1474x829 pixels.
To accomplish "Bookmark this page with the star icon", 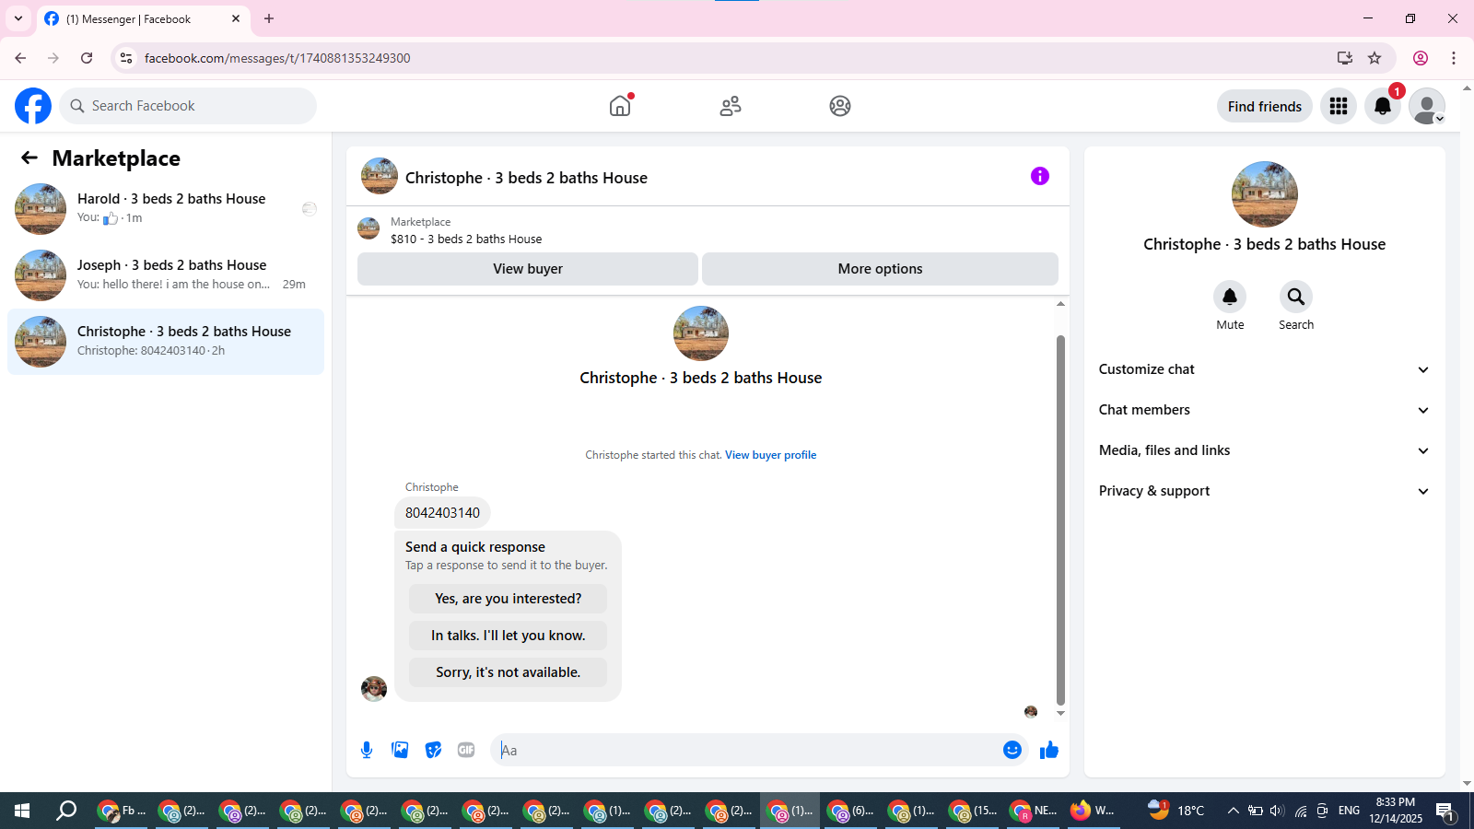I will click(1375, 58).
